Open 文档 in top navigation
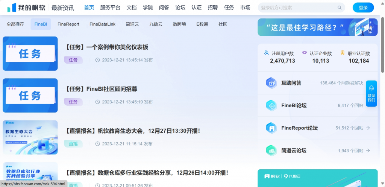This screenshot has width=385, height=187. 132,8
